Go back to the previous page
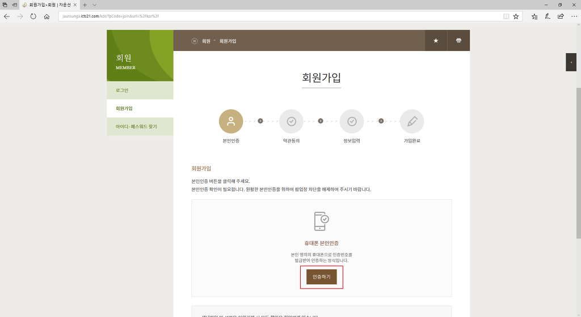 click(x=7, y=16)
